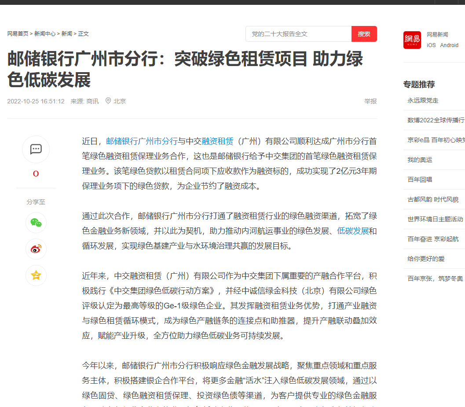Click the 正文 breadcrumb text
Screen dimensions: 465x407
(x=83, y=33)
